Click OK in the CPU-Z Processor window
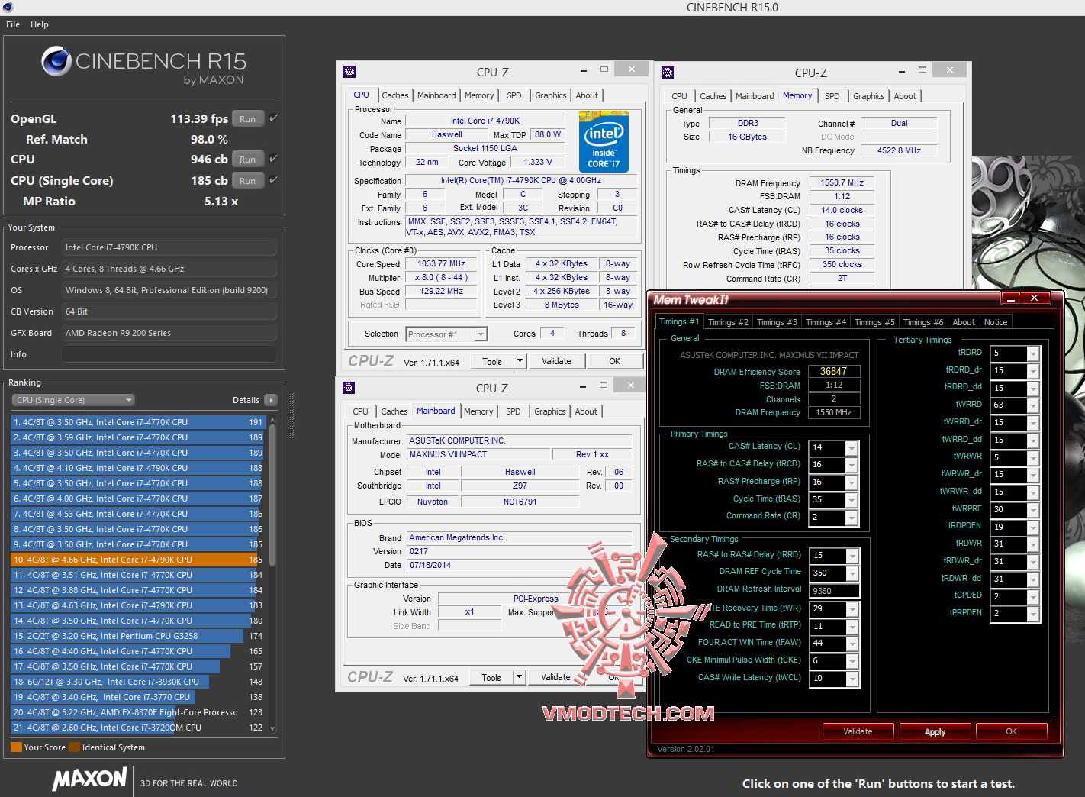Image resolution: width=1085 pixels, height=797 pixels. pyautogui.click(x=614, y=361)
